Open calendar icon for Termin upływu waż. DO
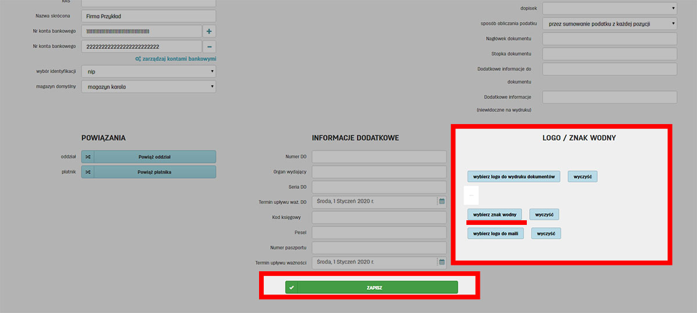The image size is (697, 313). point(441,202)
